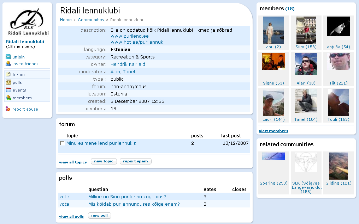Click the Gliding (121) community link
Viewport: 359px width, 224px height.
[x=339, y=183]
